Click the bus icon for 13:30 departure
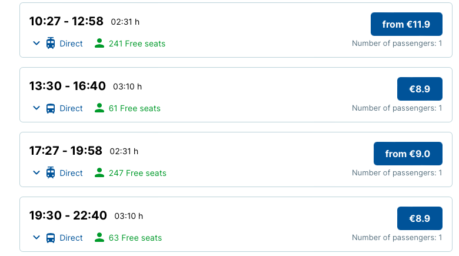Image resolution: width=459 pixels, height=256 pixels. coord(51,108)
